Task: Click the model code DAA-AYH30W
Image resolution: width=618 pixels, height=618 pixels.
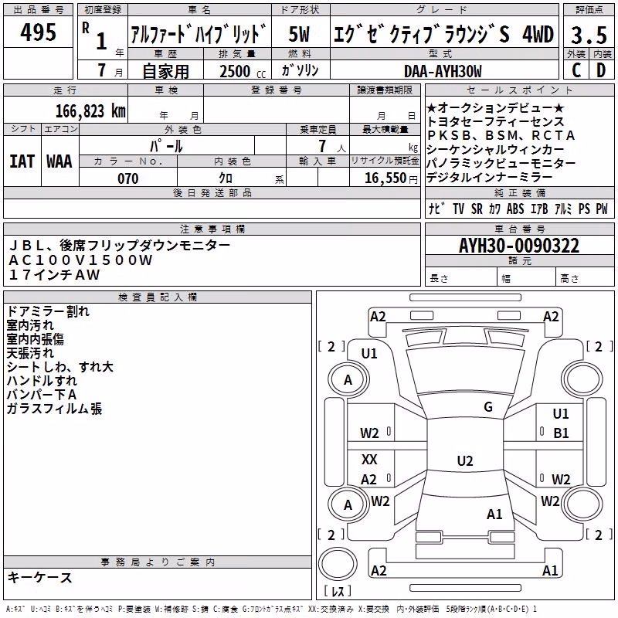Action: (443, 71)
